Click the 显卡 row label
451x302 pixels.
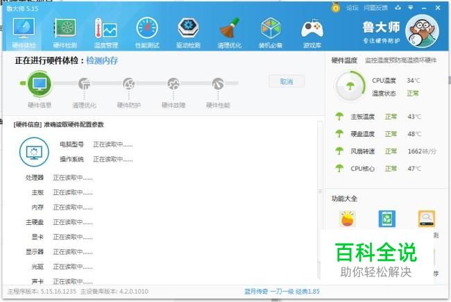(x=37, y=237)
